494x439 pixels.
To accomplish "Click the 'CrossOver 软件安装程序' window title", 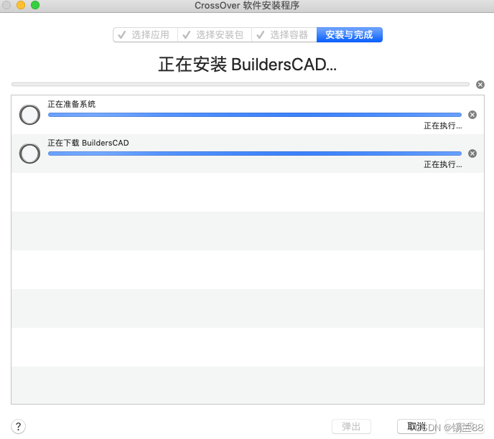I will (x=247, y=5).
